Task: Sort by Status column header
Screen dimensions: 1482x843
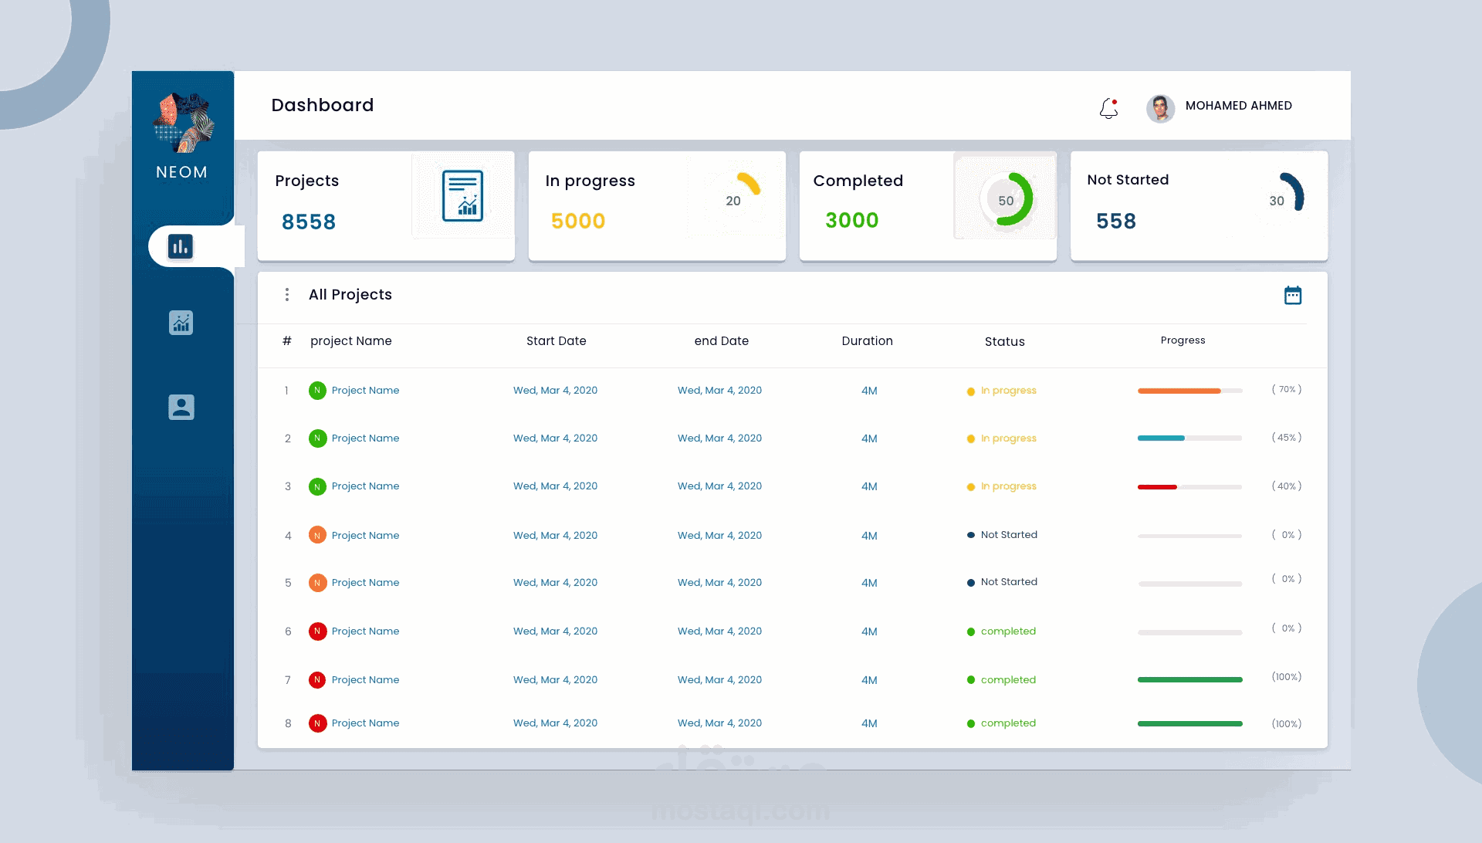Action: coord(1004,341)
